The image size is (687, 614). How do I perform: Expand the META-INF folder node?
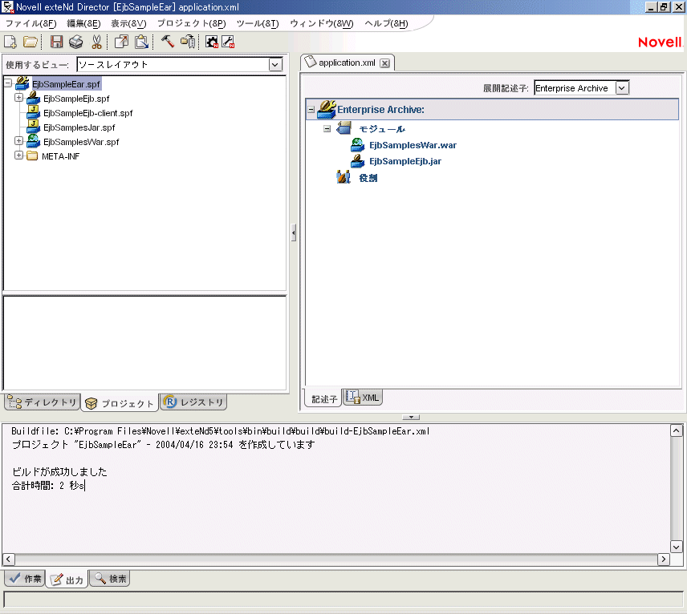(19, 156)
